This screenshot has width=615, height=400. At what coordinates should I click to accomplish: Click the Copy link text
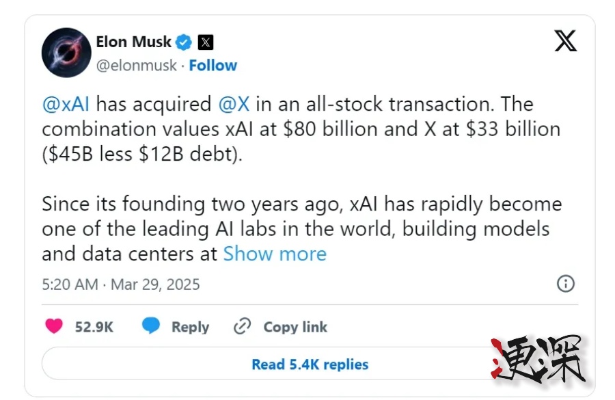(x=295, y=327)
